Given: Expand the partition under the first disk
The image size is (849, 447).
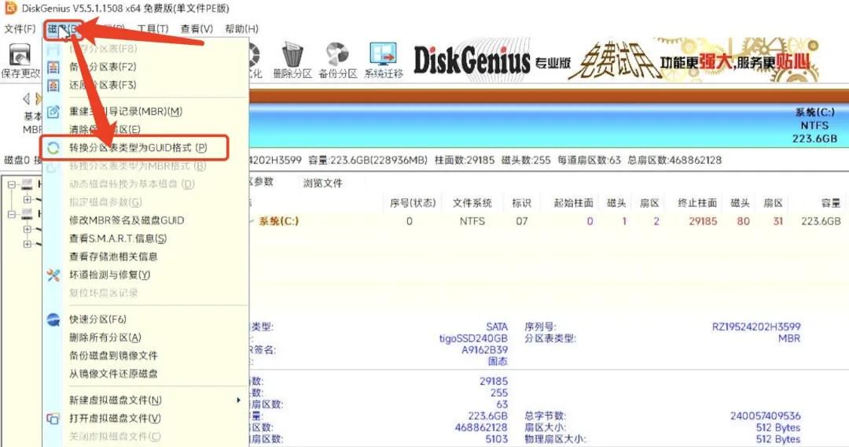Looking at the screenshot, I should point(27,199).
